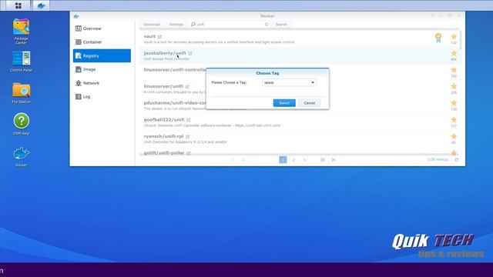Click the Settings toolbar button
The width and height of the screenshot is (493, 277).
[x=176, y=24]
